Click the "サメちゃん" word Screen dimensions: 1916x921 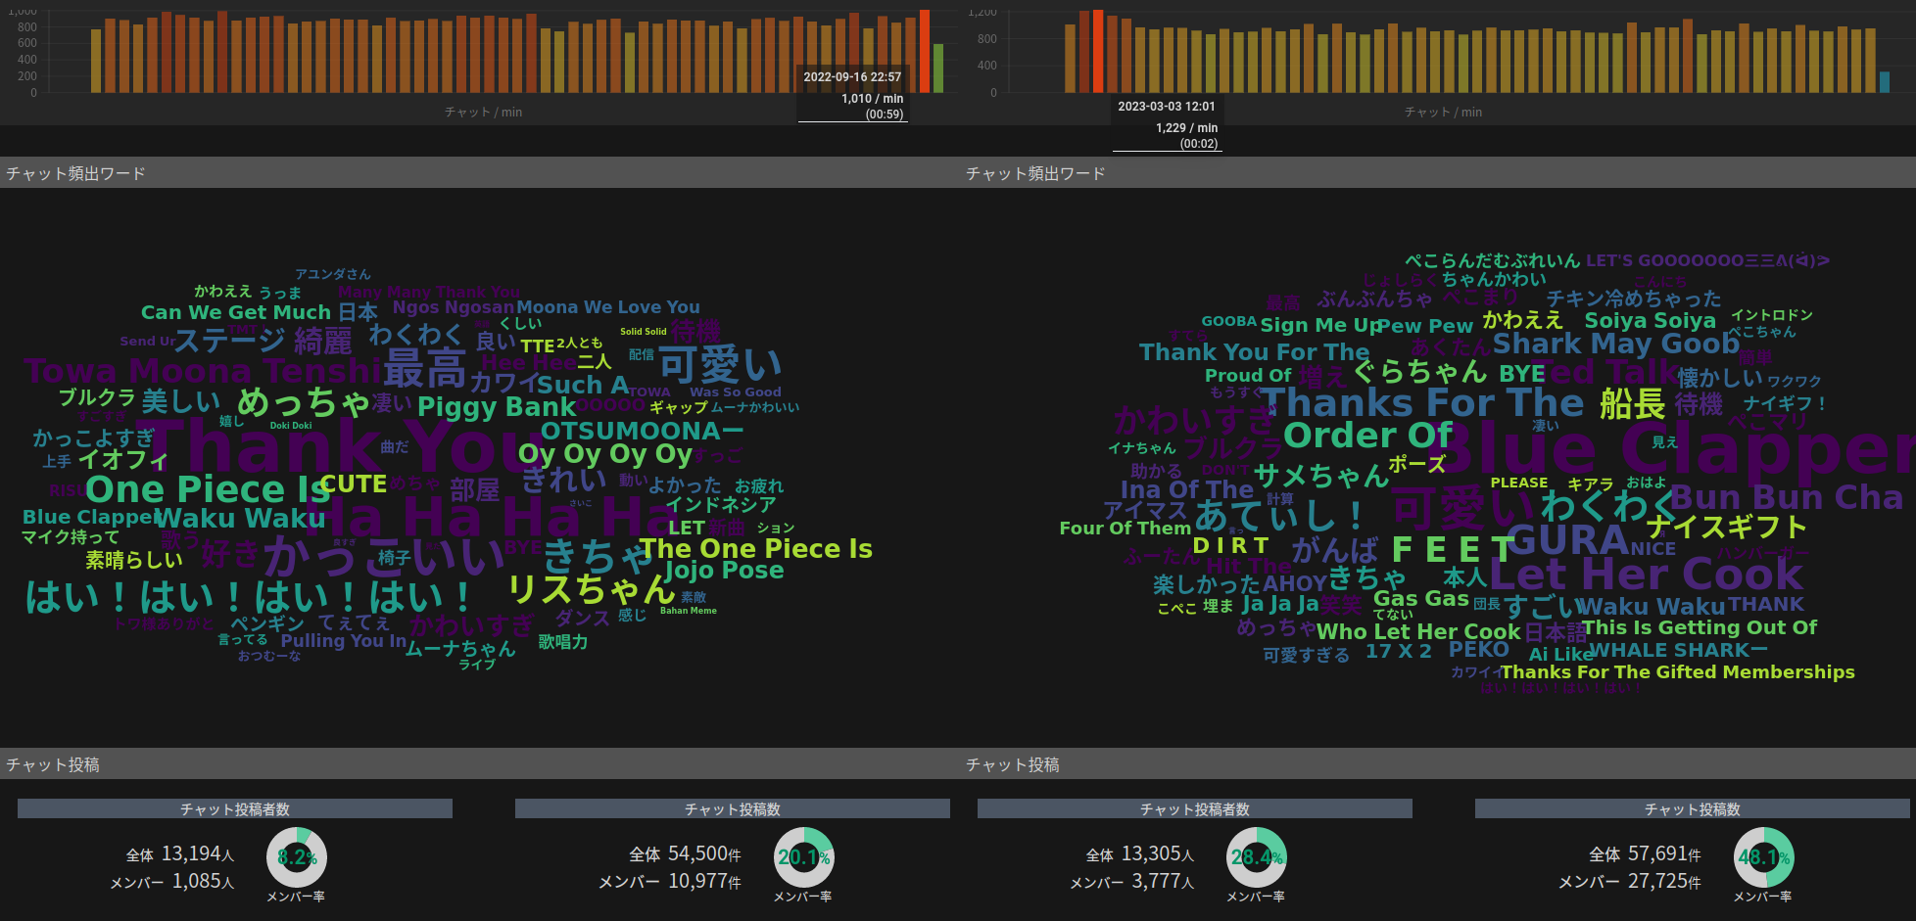point(1321,476)
